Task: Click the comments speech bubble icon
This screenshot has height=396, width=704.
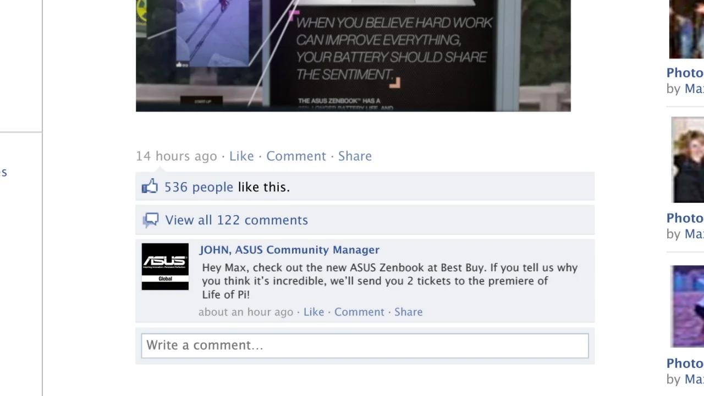Action: (x=151, y=220)
